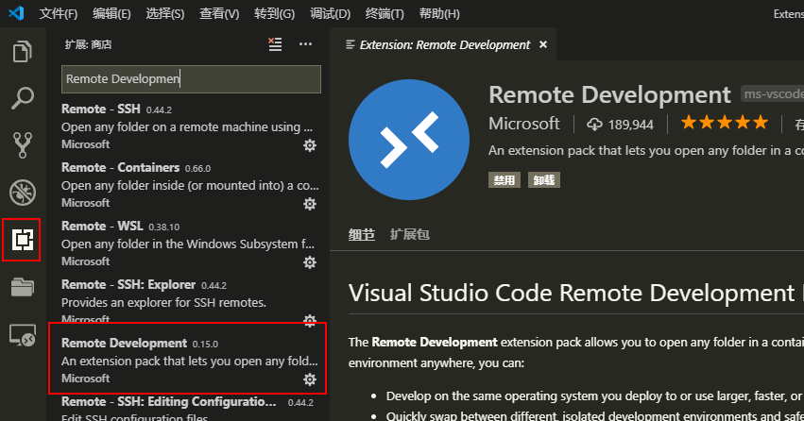Click the 卸载 uninstall button

click(x=544, y=179)
